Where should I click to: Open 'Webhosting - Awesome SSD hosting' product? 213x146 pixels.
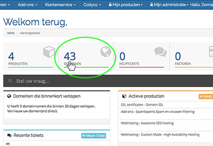147,123
